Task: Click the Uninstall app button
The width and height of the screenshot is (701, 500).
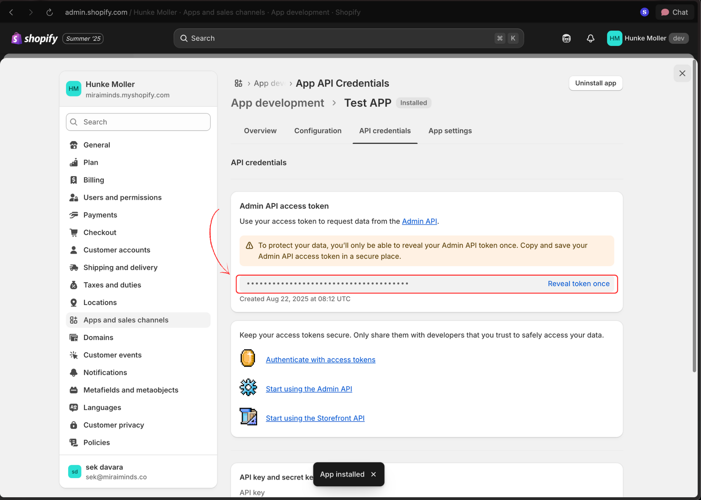Action: 595,83
